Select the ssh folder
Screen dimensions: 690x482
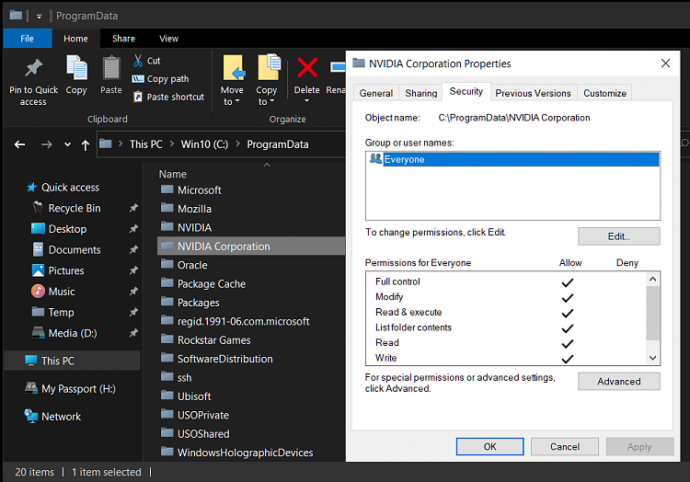(184, 377)
